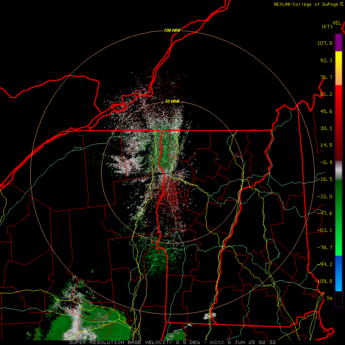Click the TH threshold label
This screenshot has height=345, width=345.
tap(329, 299)
